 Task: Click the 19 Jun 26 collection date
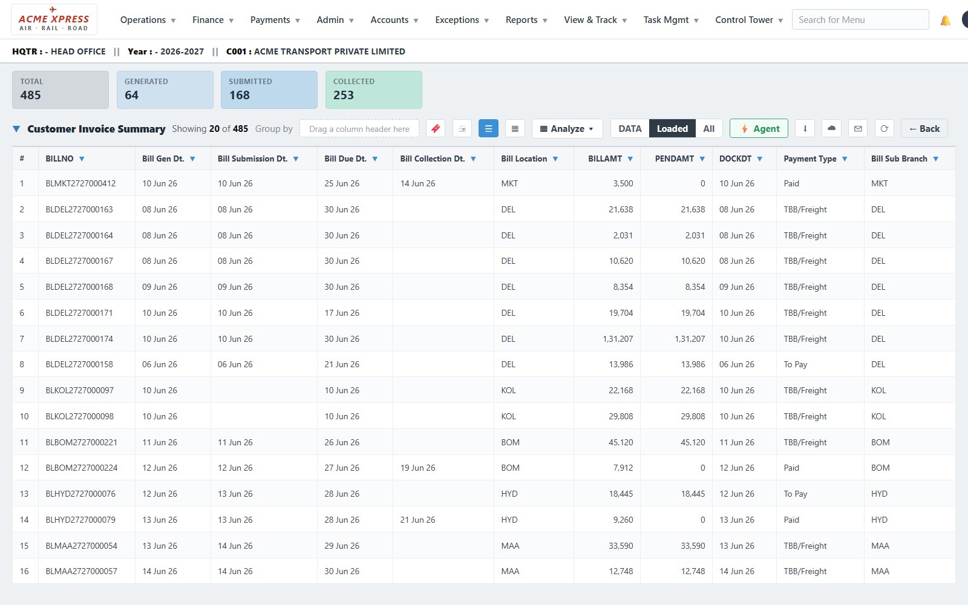(417, 468)
